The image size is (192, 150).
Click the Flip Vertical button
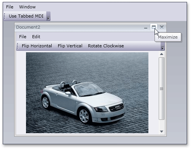click(70, 46)
